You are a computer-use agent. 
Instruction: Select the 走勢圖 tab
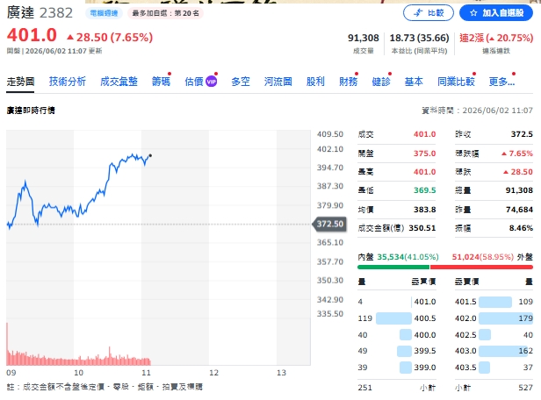point(20,82)
